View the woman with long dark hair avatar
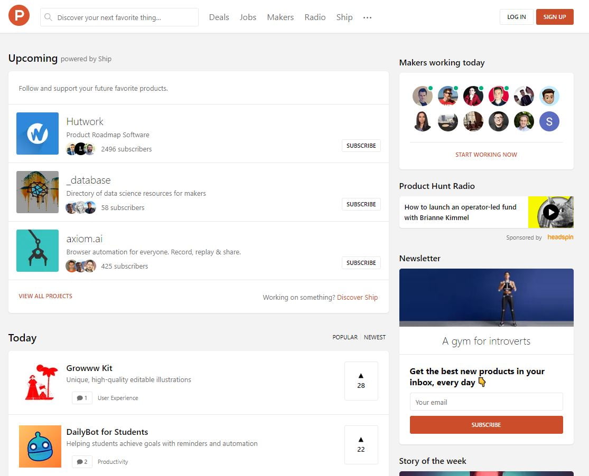Viewport: 589px width, 476px height. [422, 121]
